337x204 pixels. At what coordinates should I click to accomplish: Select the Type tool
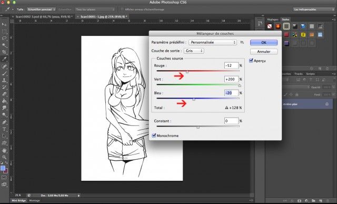point(4,129)
